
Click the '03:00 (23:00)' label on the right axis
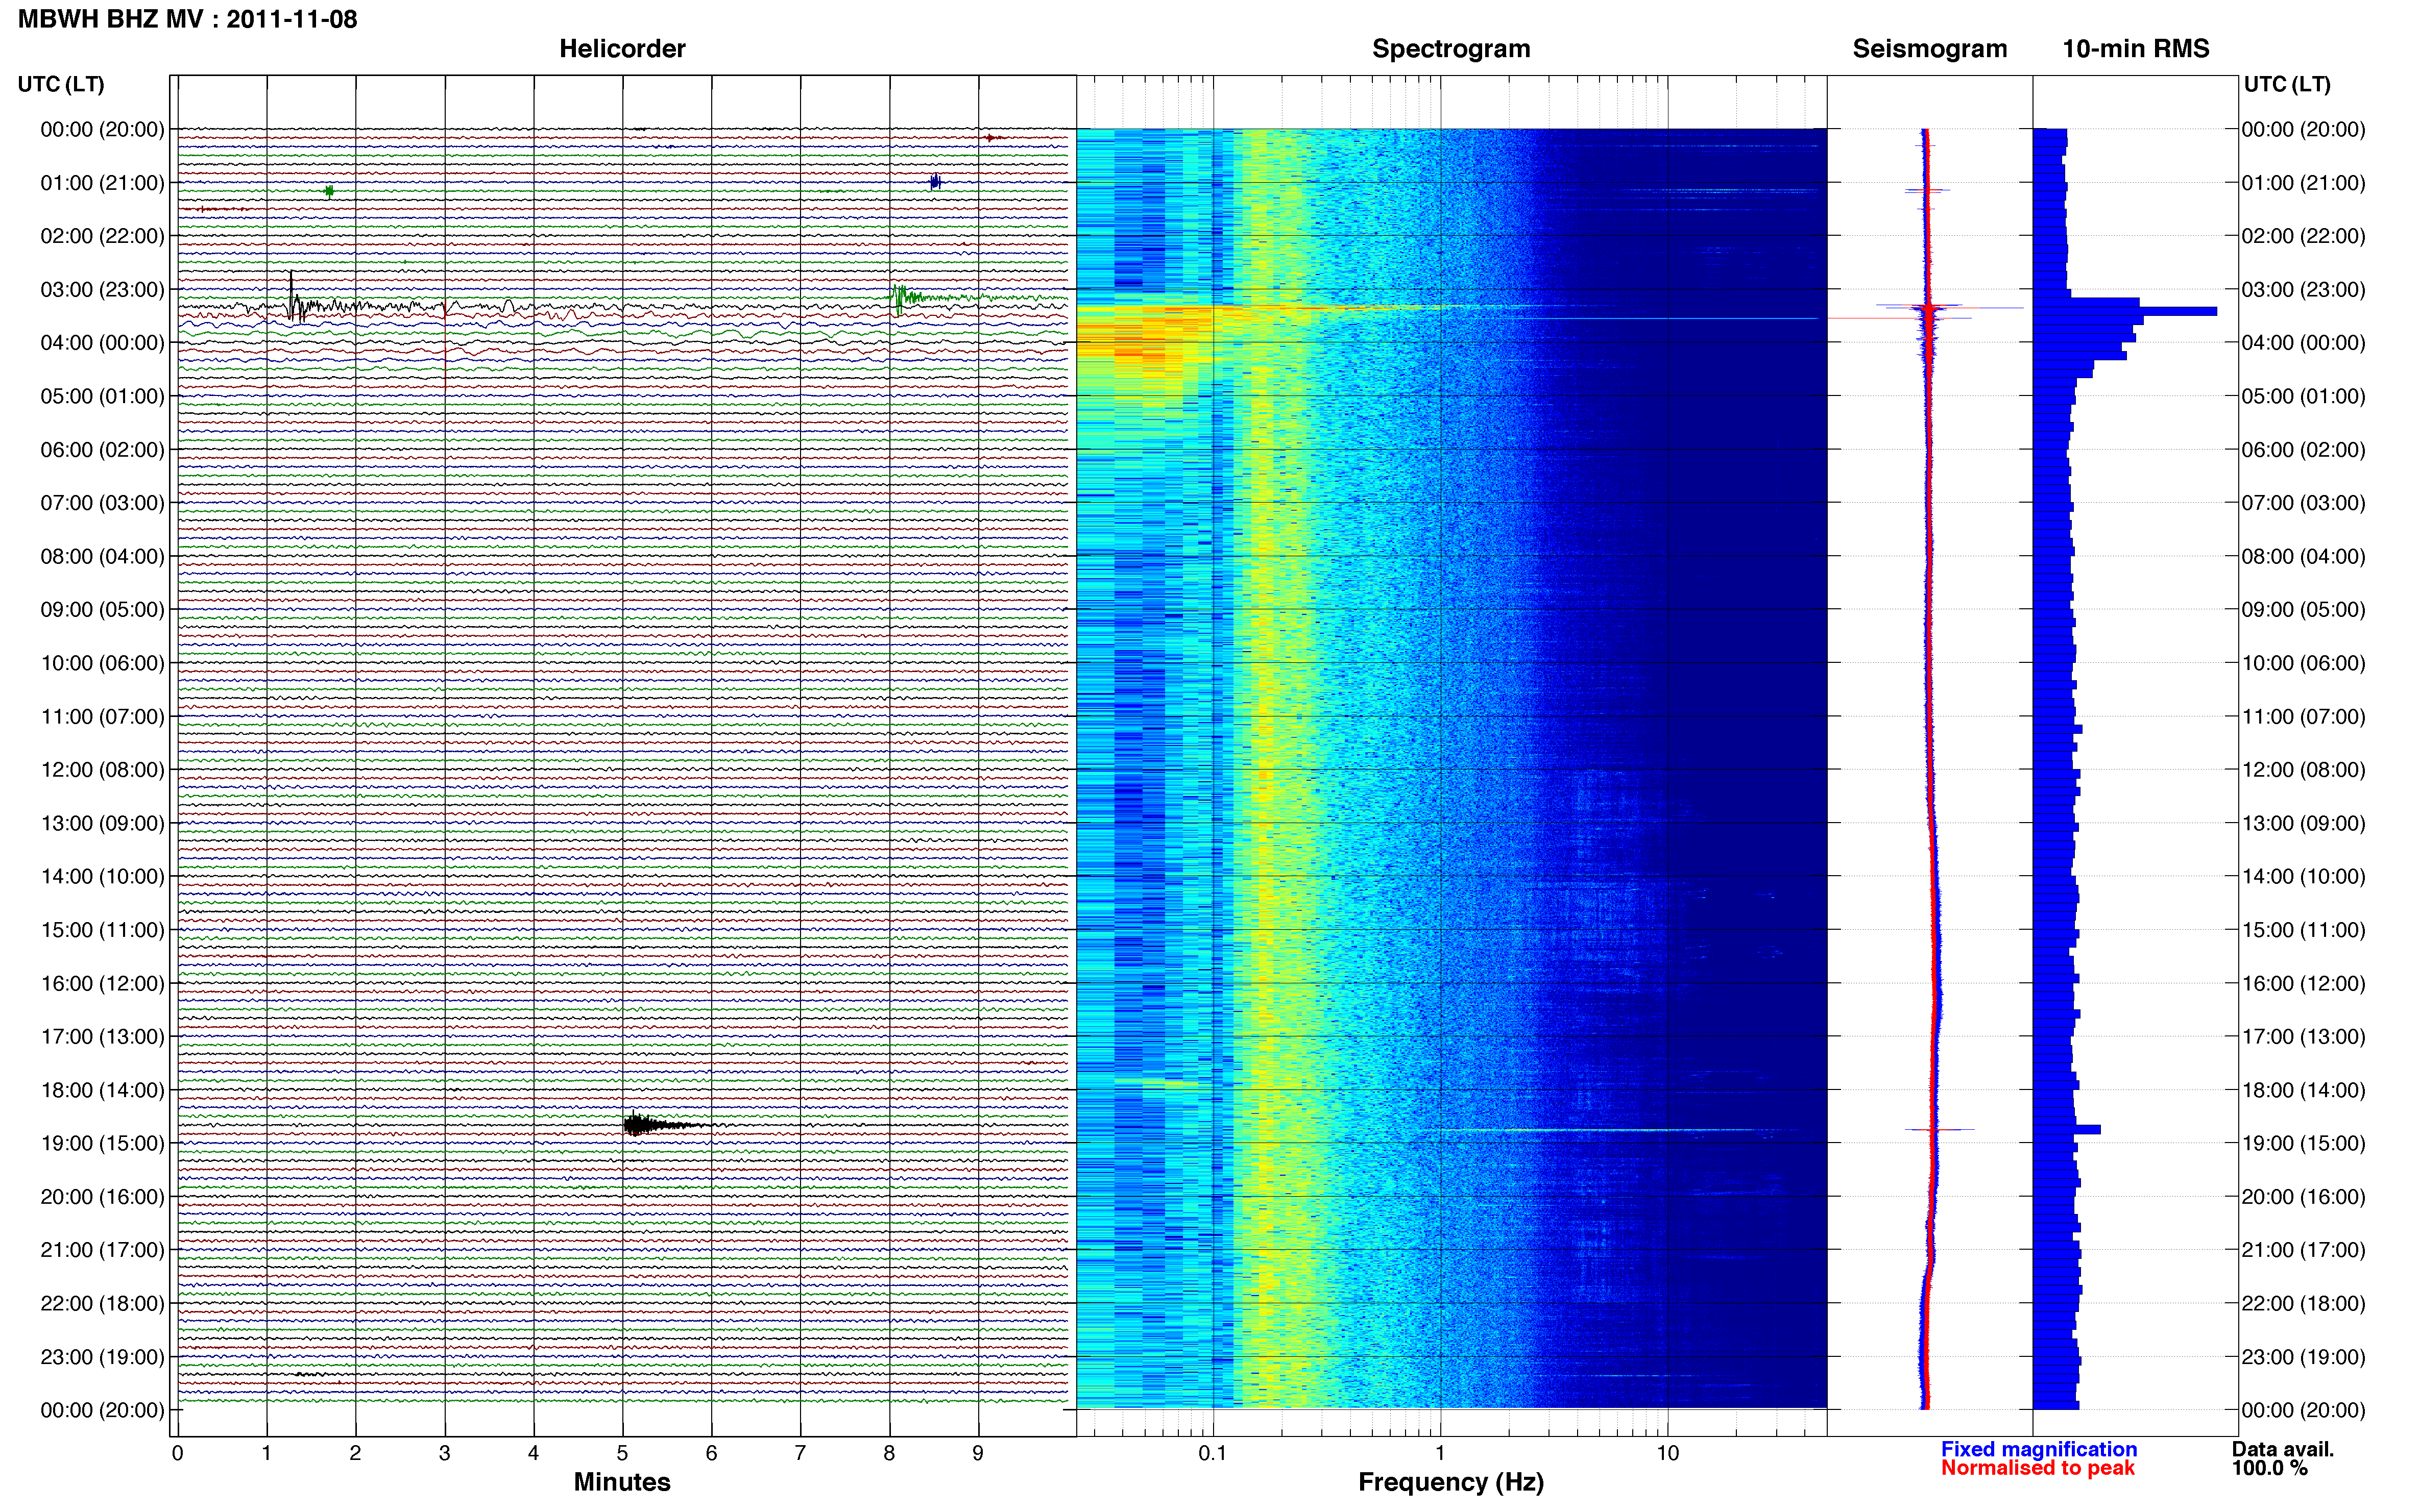point(2303,290)
